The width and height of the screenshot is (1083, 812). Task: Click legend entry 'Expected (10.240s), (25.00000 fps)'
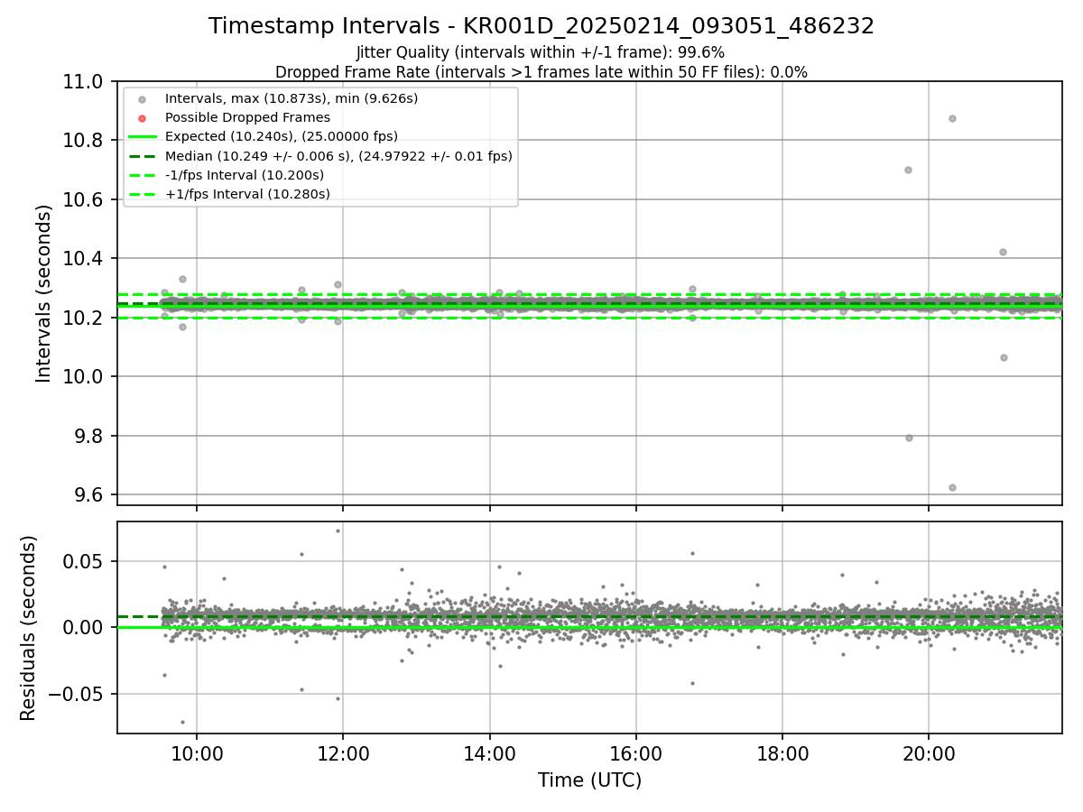tap(282, 136)
